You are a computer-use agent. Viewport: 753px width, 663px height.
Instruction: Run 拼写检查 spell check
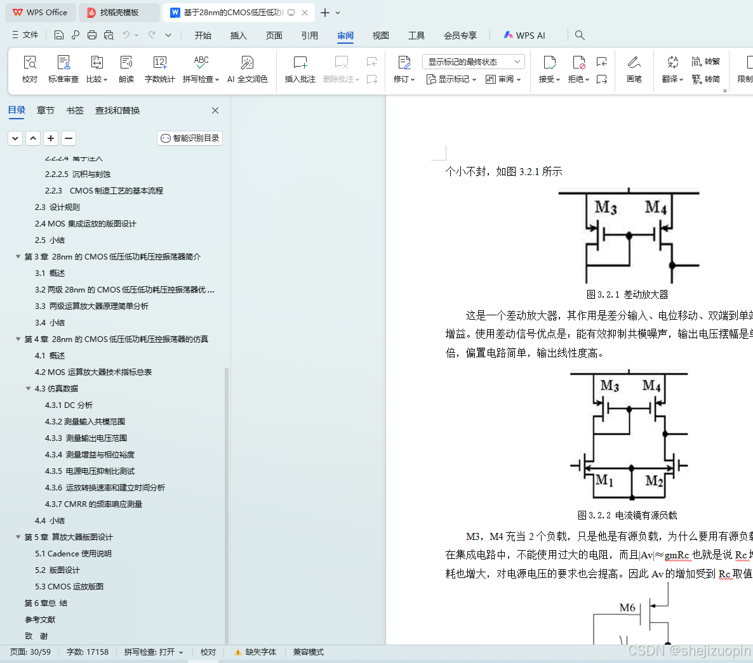click(x=201, y=70)
